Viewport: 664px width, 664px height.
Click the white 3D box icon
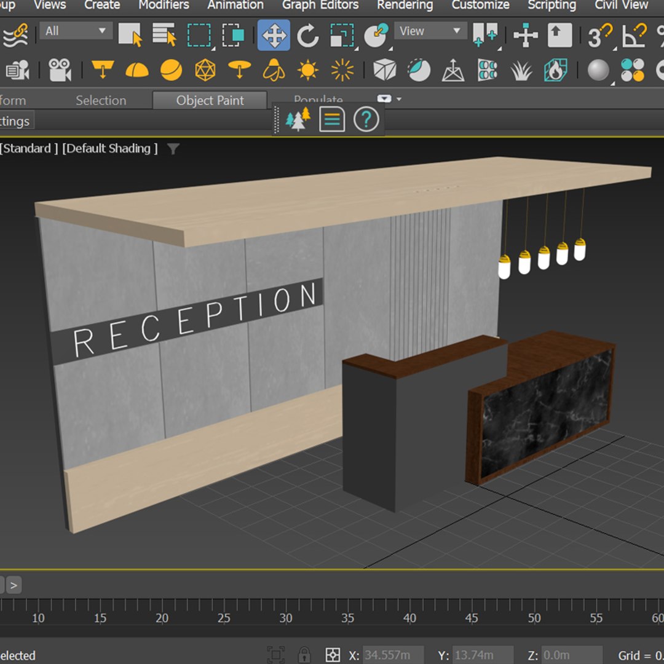click(384, 70)
